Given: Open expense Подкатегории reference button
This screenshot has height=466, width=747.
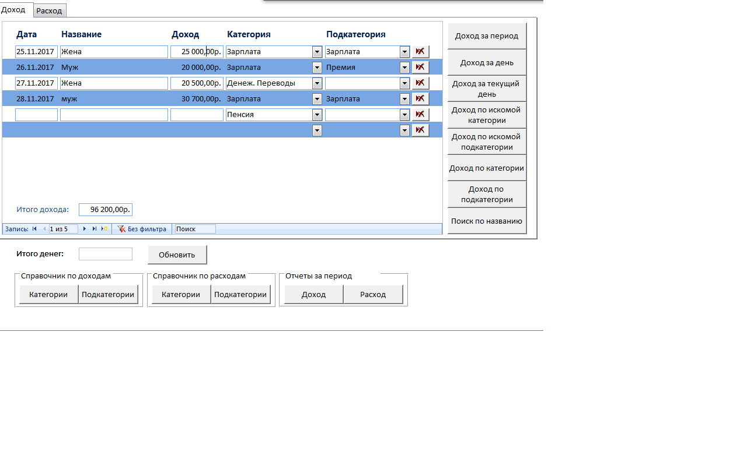Looking at the screenshot, I should point(240,294).
